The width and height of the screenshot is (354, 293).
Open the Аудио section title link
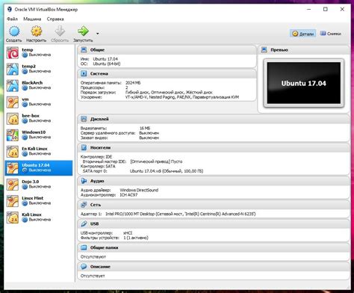tap(97, 181)
